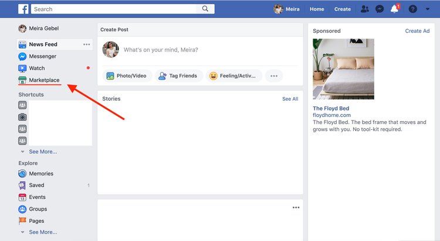Click the Marketplace storefront icon
Image resolution: width=440 pixels, height=241 pixels.
tap(22, 80)
